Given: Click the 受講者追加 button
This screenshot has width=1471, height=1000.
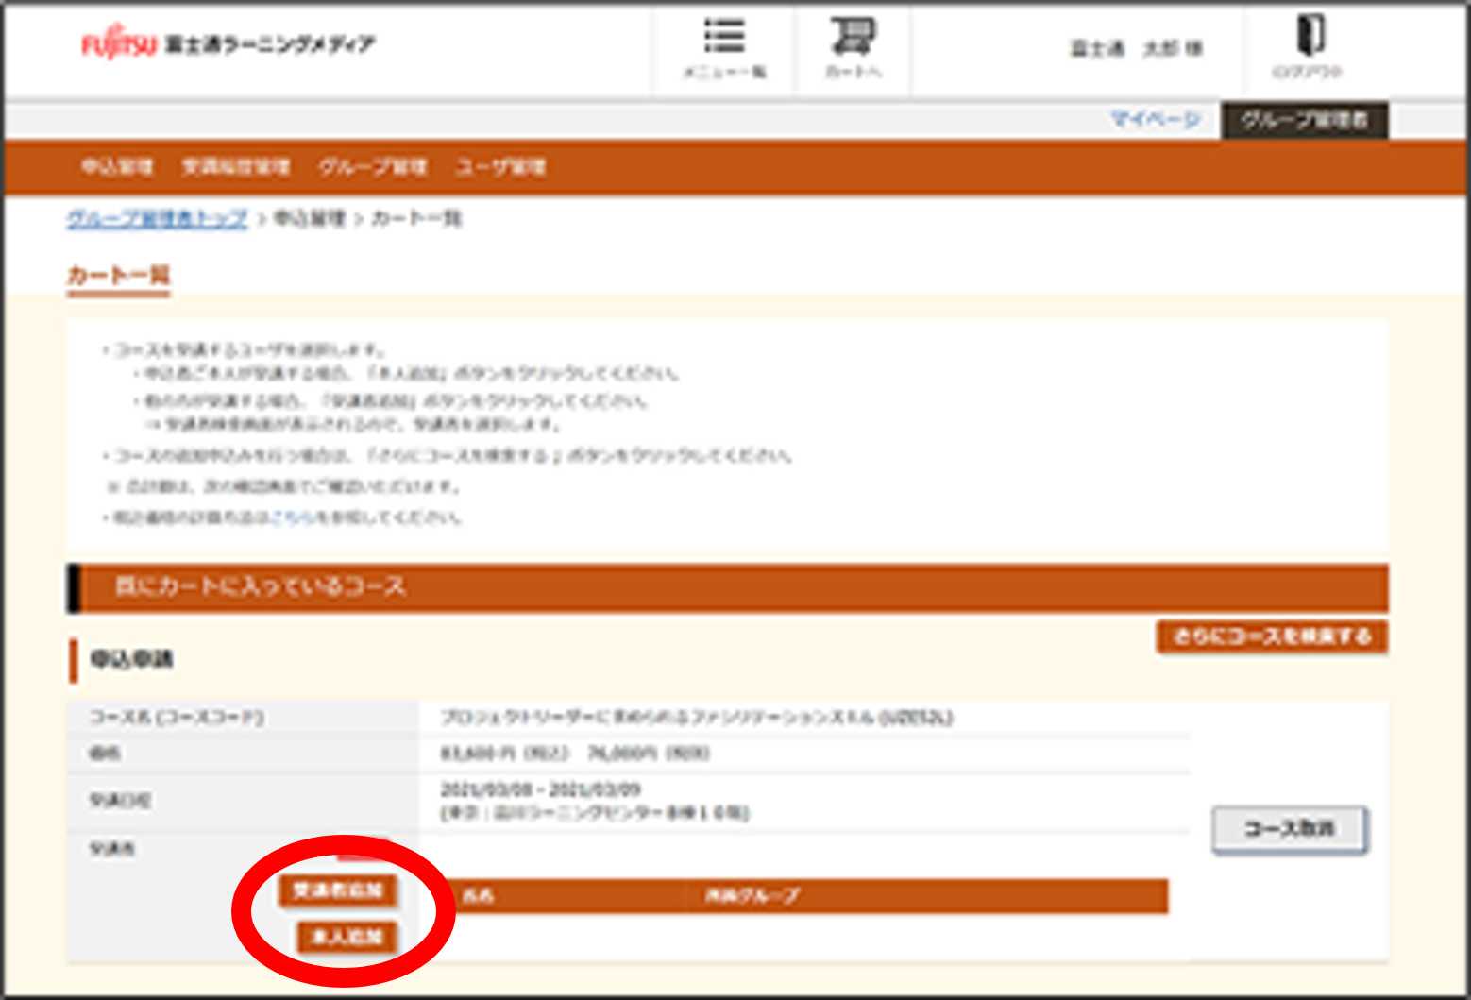Looking at the screenshot, I should point(337,890).
